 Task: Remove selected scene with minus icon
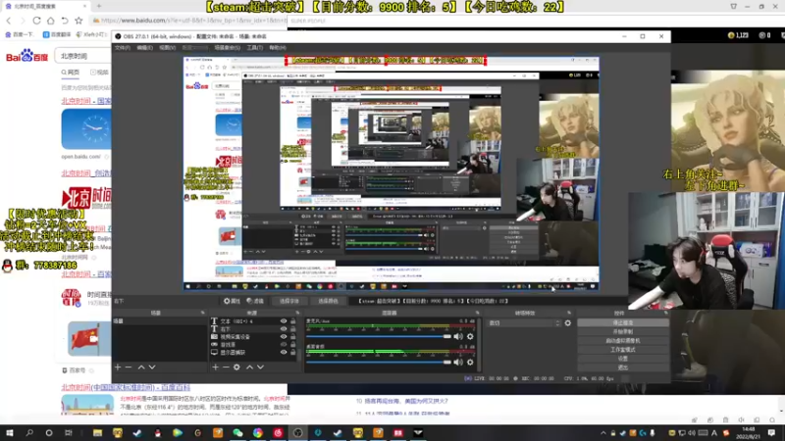point(129,367)
